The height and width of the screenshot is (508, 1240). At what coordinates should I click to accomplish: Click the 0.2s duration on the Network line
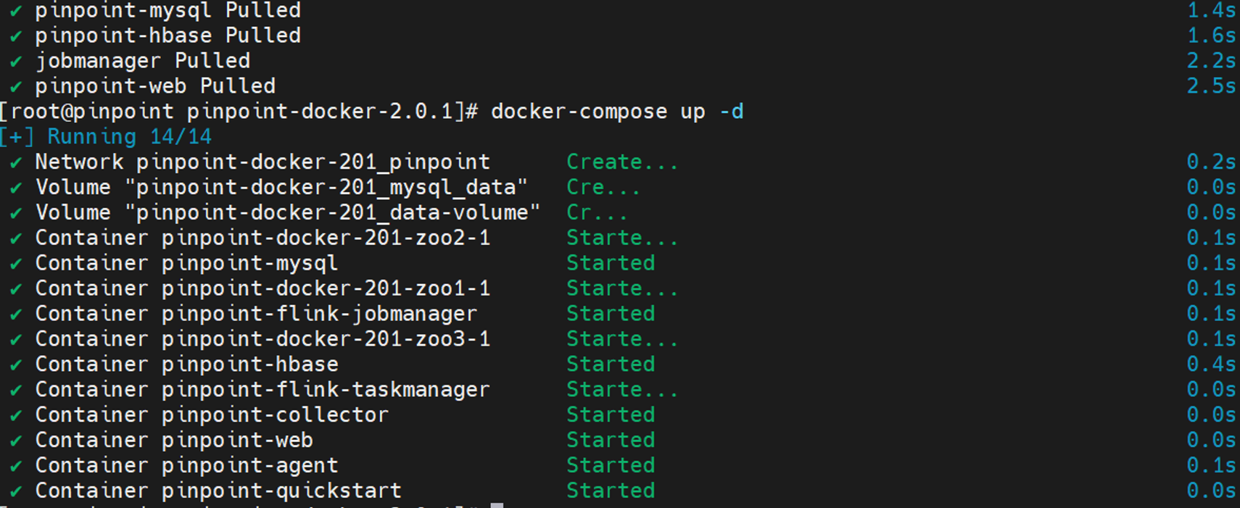coord(1210,162)
